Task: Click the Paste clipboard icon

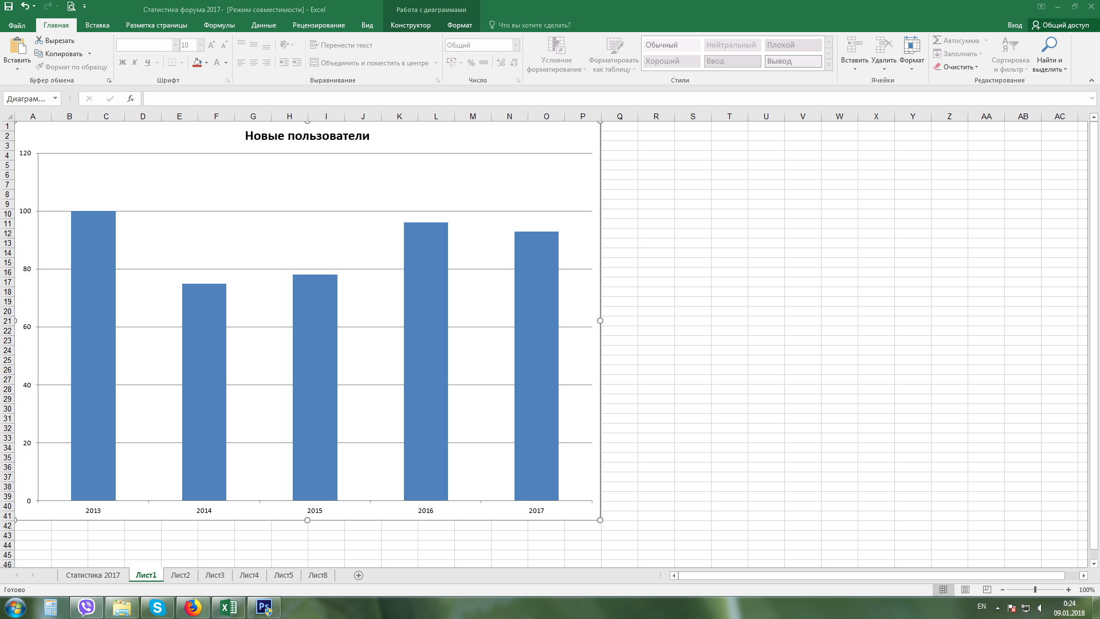Action: (x=17, y=46)
